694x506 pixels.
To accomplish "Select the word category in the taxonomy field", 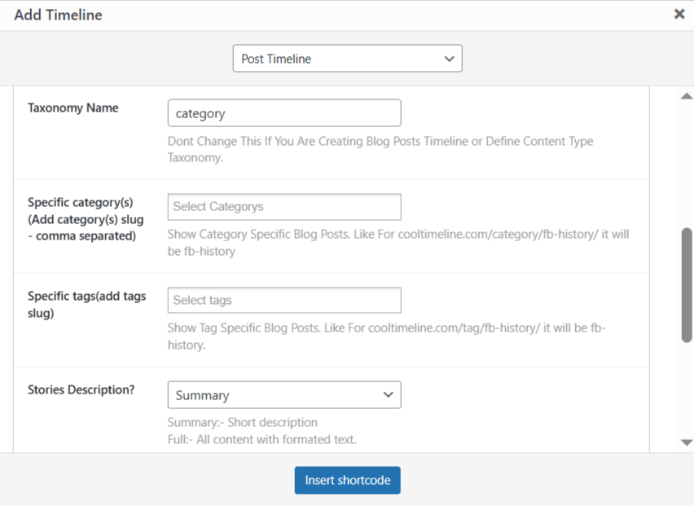I will click(200, 112).
